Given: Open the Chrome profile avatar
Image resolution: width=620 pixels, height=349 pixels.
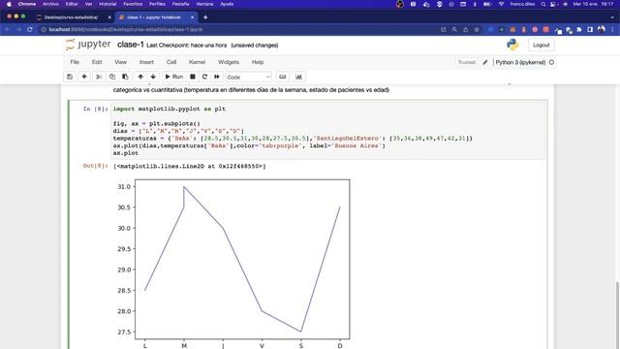Looking at the screenshot, I should pyautogui.click(x=602, y=30).
